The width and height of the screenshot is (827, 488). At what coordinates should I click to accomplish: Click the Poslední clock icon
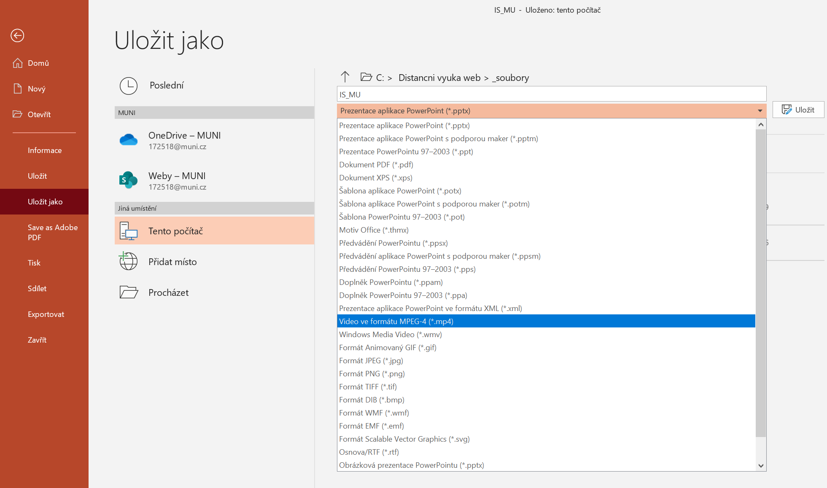[129, 86]
